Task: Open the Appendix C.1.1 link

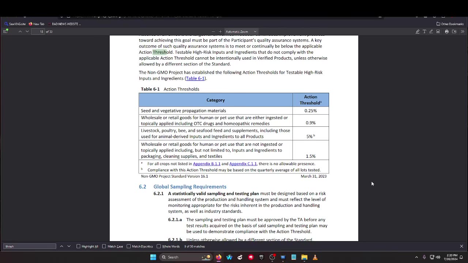Action: [x=243, y=164]
